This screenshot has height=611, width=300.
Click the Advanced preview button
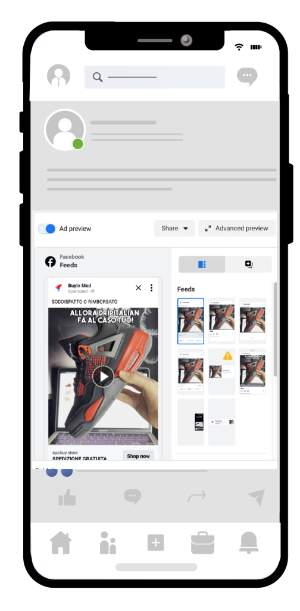click(x=237, y=229)
